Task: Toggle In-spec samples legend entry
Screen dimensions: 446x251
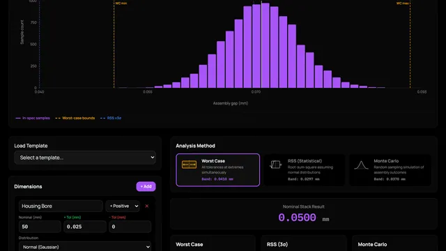Action: point(33,118)
